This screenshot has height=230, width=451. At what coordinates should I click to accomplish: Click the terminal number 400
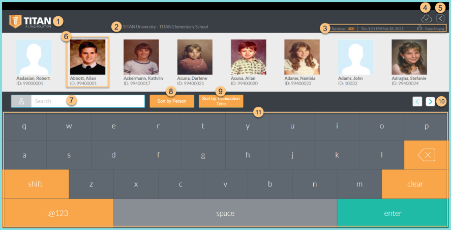coord(351,29)
